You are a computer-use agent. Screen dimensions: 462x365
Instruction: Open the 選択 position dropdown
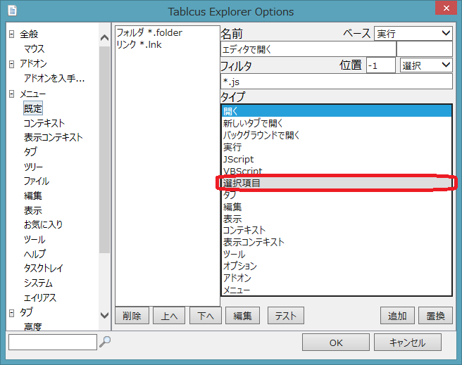click(x=425, y=65)
